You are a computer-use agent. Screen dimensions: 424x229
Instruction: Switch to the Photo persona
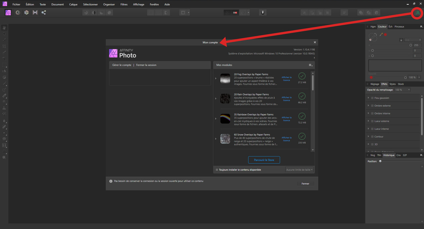click(x=9, y=13)
